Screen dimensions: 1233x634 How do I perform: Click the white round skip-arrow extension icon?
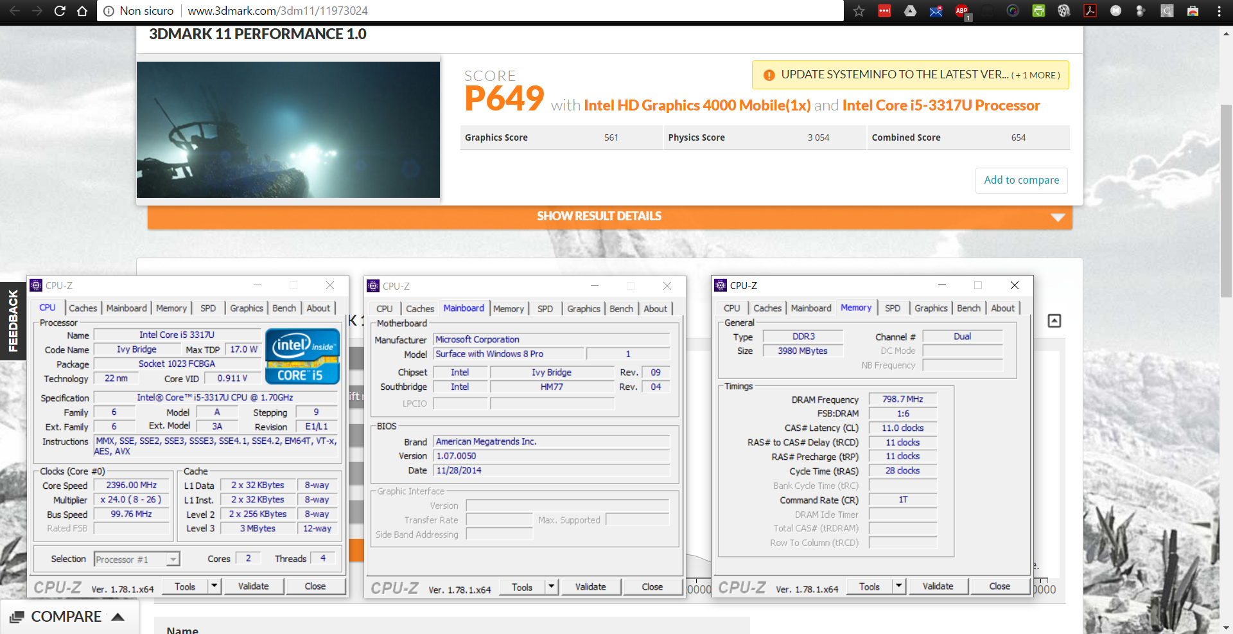(x=1116, y=11)
